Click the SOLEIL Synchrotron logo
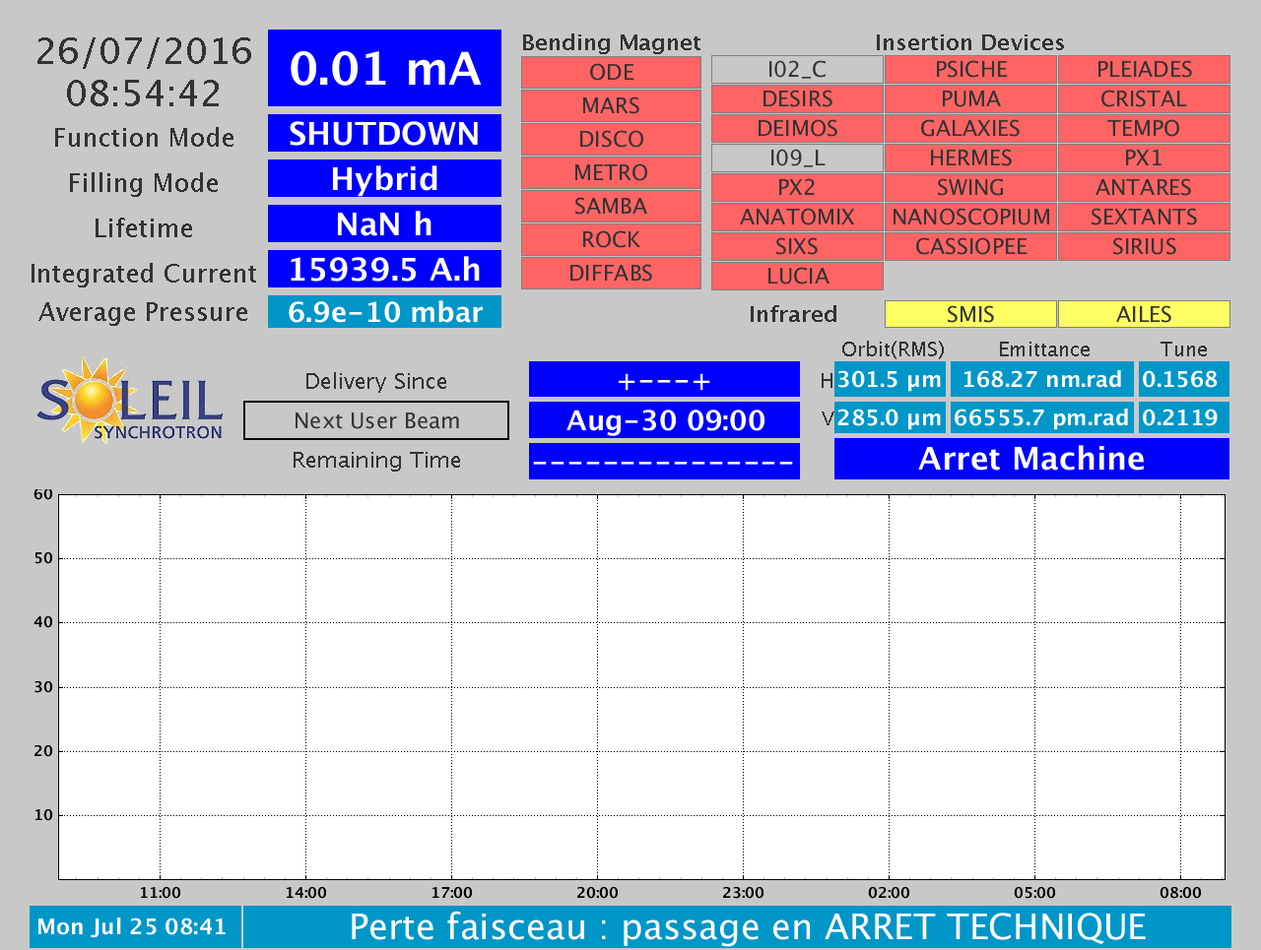Viewport: 1261px width, 950px height. [131, 400]
